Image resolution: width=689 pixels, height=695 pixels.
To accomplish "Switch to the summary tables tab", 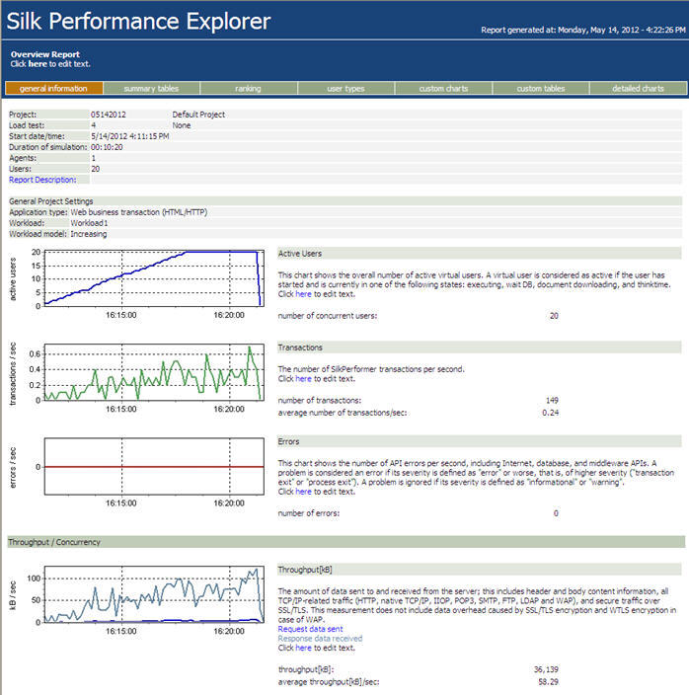I will (x=151, y=89).
